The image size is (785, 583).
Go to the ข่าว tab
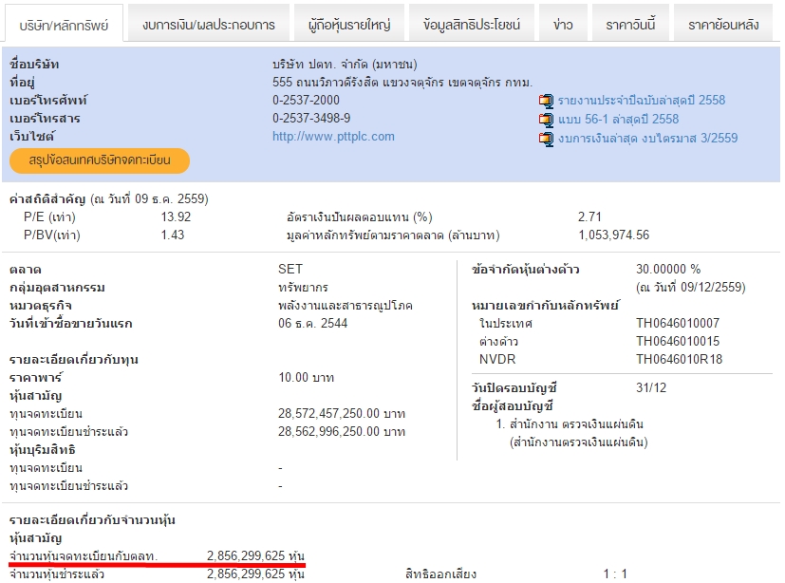563,23
